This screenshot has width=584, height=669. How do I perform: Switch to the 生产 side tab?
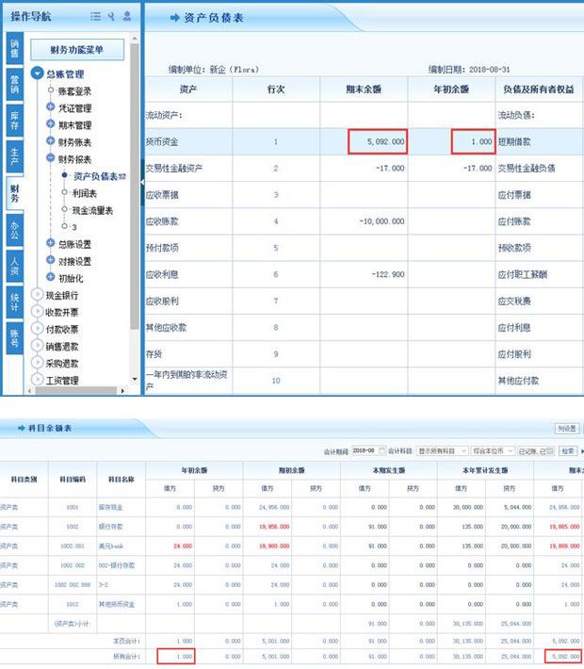coord(14,157)
